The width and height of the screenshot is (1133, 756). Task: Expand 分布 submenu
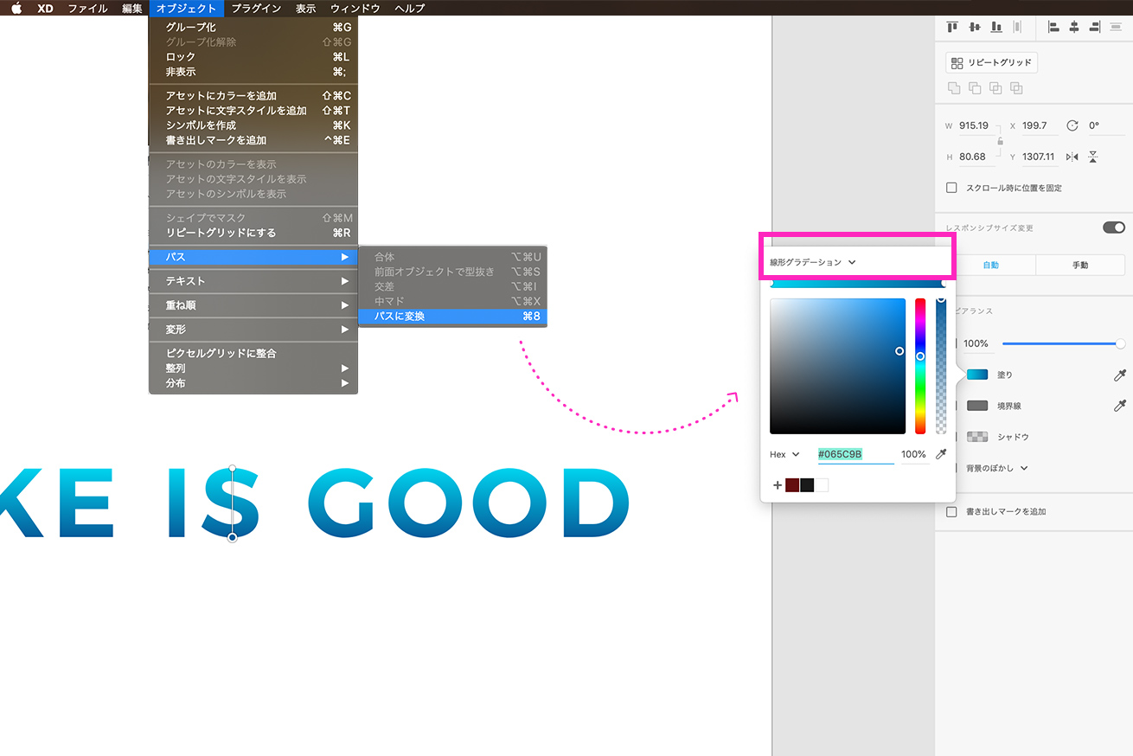253,383
